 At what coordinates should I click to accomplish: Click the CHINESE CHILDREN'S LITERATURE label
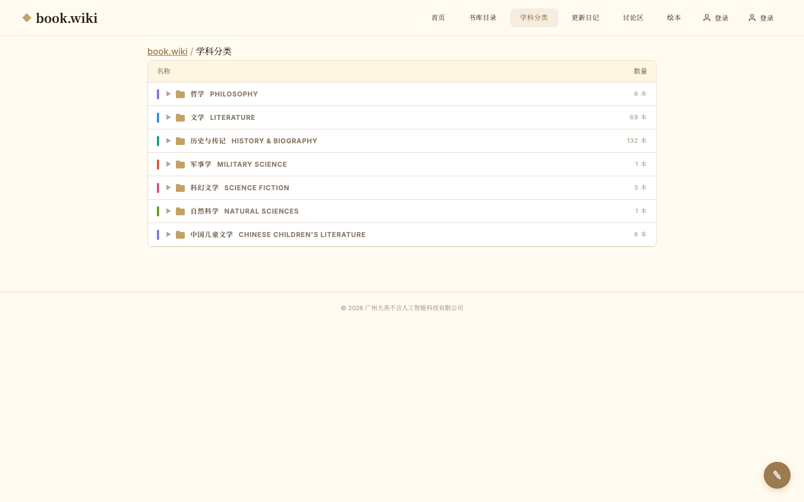click(x=302, y=235)
